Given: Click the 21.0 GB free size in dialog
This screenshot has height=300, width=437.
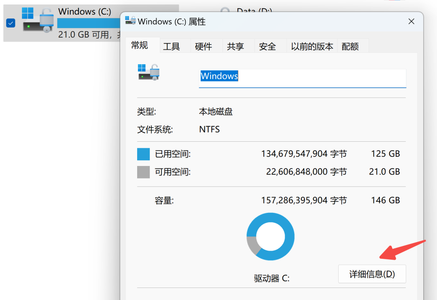Looking at the screenshot, I should pos(384,172).
